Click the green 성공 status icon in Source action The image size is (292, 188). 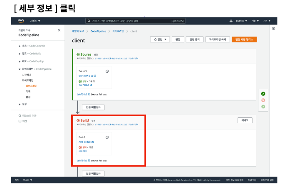80,81
